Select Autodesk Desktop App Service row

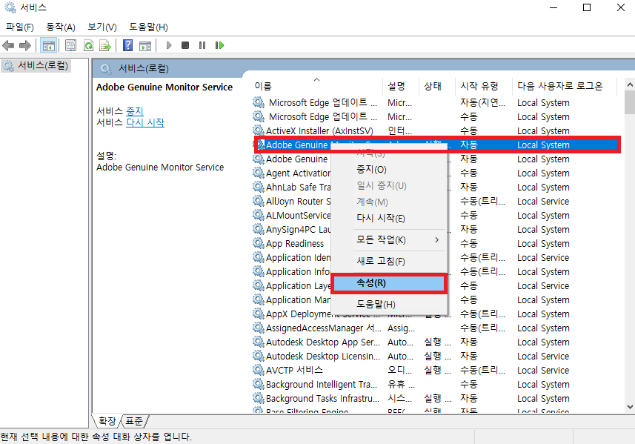[x=436, y=342]
